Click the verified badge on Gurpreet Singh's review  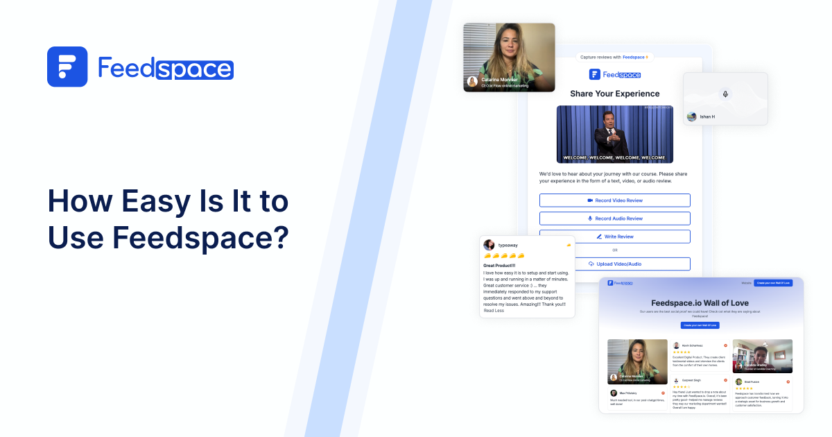pyautogui.click(x=725, y=380)
